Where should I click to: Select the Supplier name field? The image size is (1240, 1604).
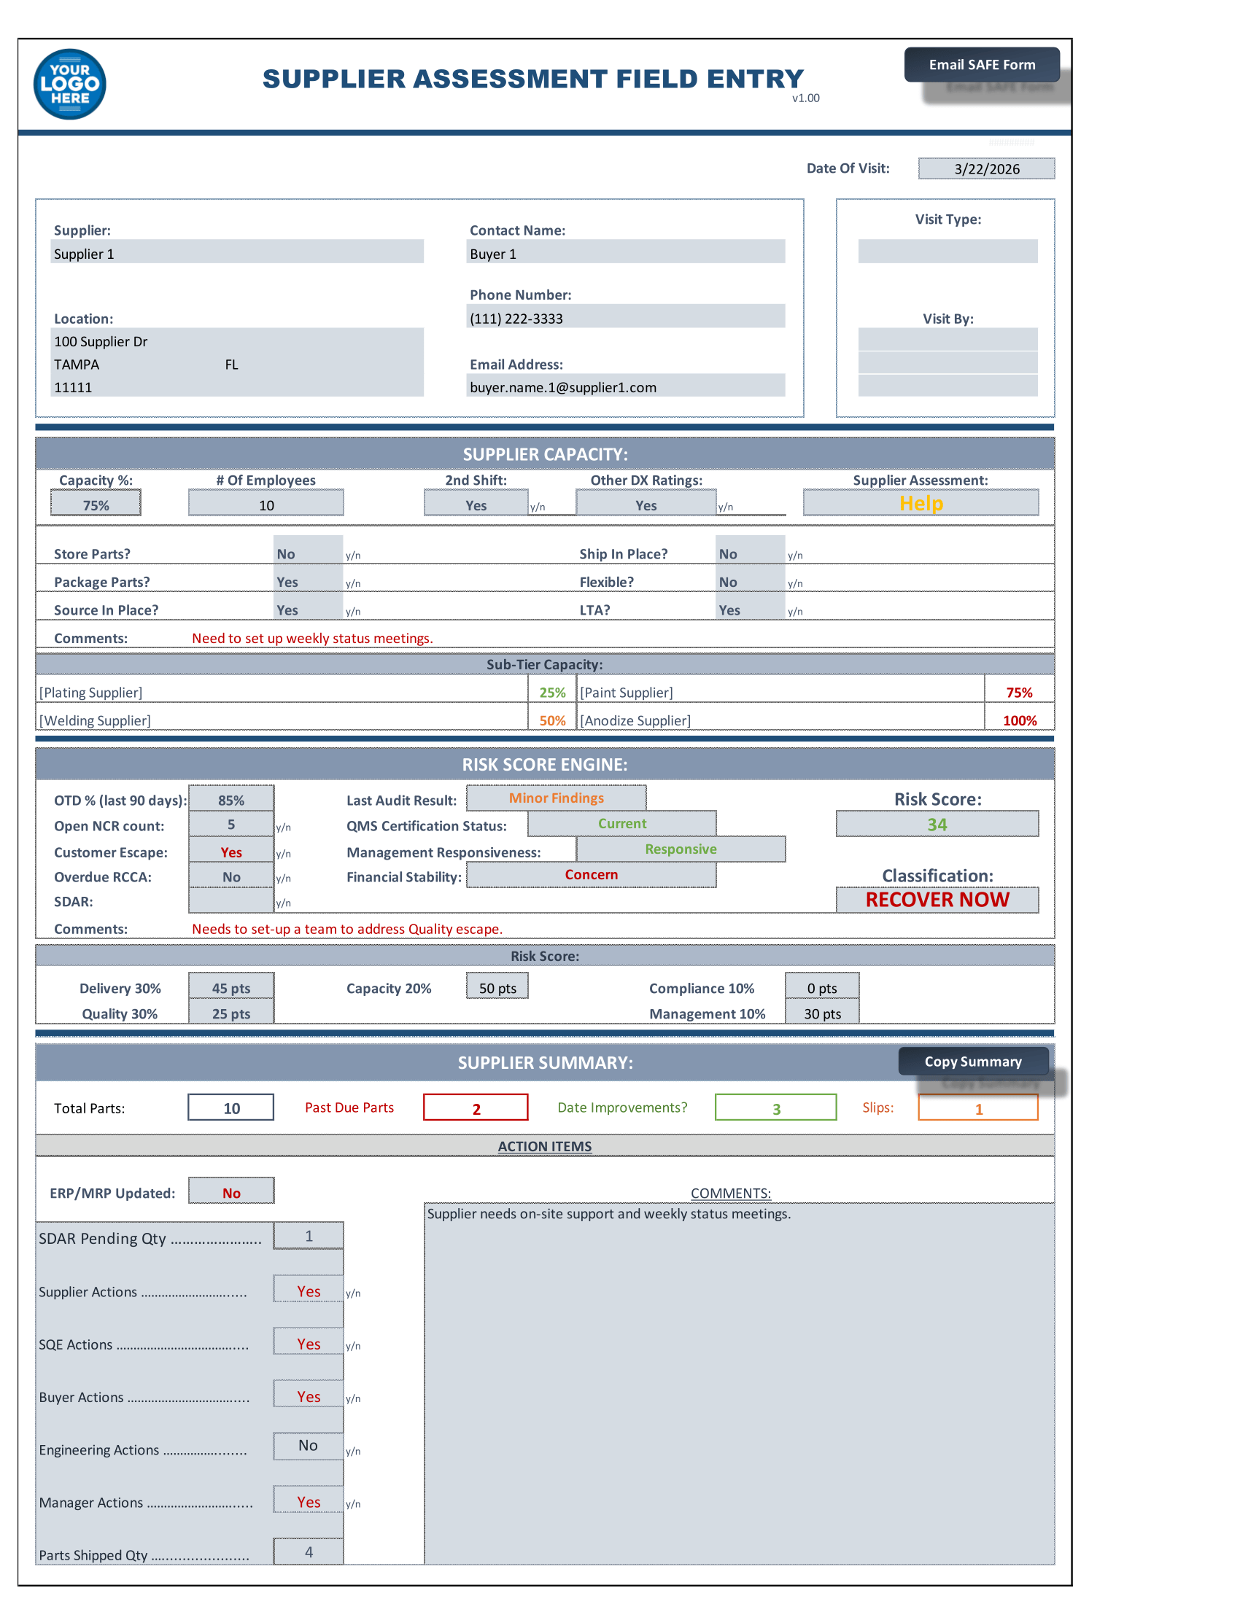point(236,253)
